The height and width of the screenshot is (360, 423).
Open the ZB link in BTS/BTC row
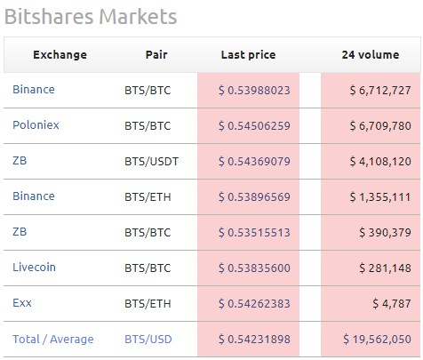coord(20,232)
